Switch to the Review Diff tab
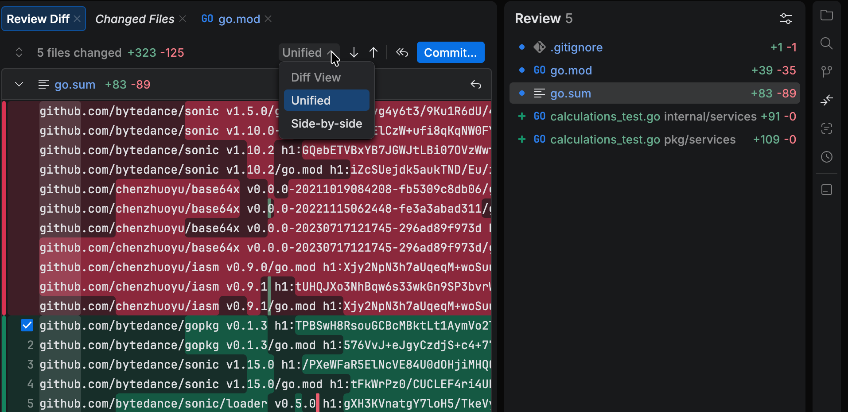Viewport: 848px width, 412px height. (x=38, y=19)
